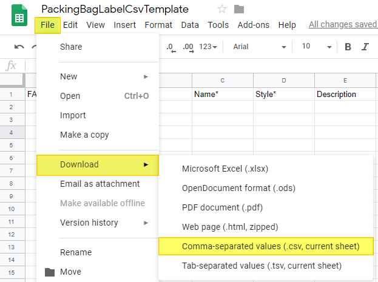Select column C header
378x282 pixels.
(223, 81)
